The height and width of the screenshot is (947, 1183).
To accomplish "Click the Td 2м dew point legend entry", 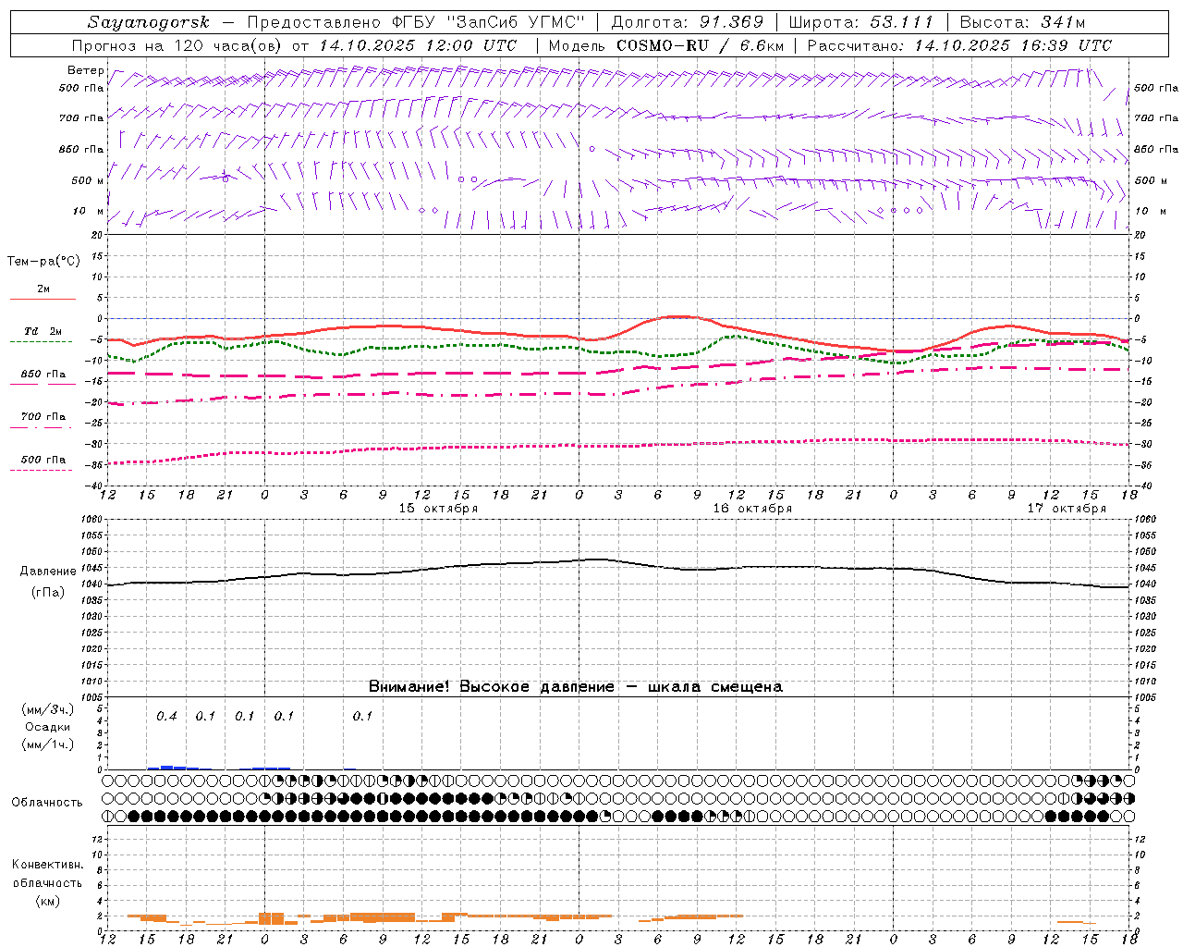I will tap(43, 331).
